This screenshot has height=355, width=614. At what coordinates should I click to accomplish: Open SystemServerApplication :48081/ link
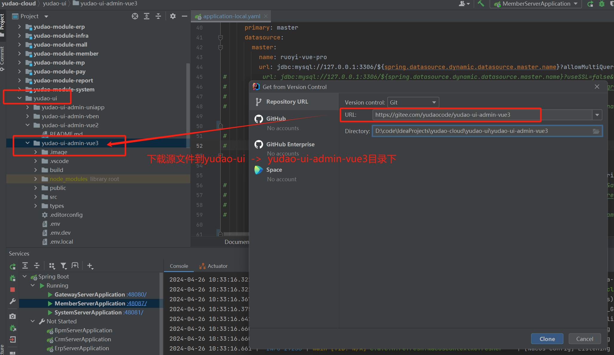click(x=133, y=312)
